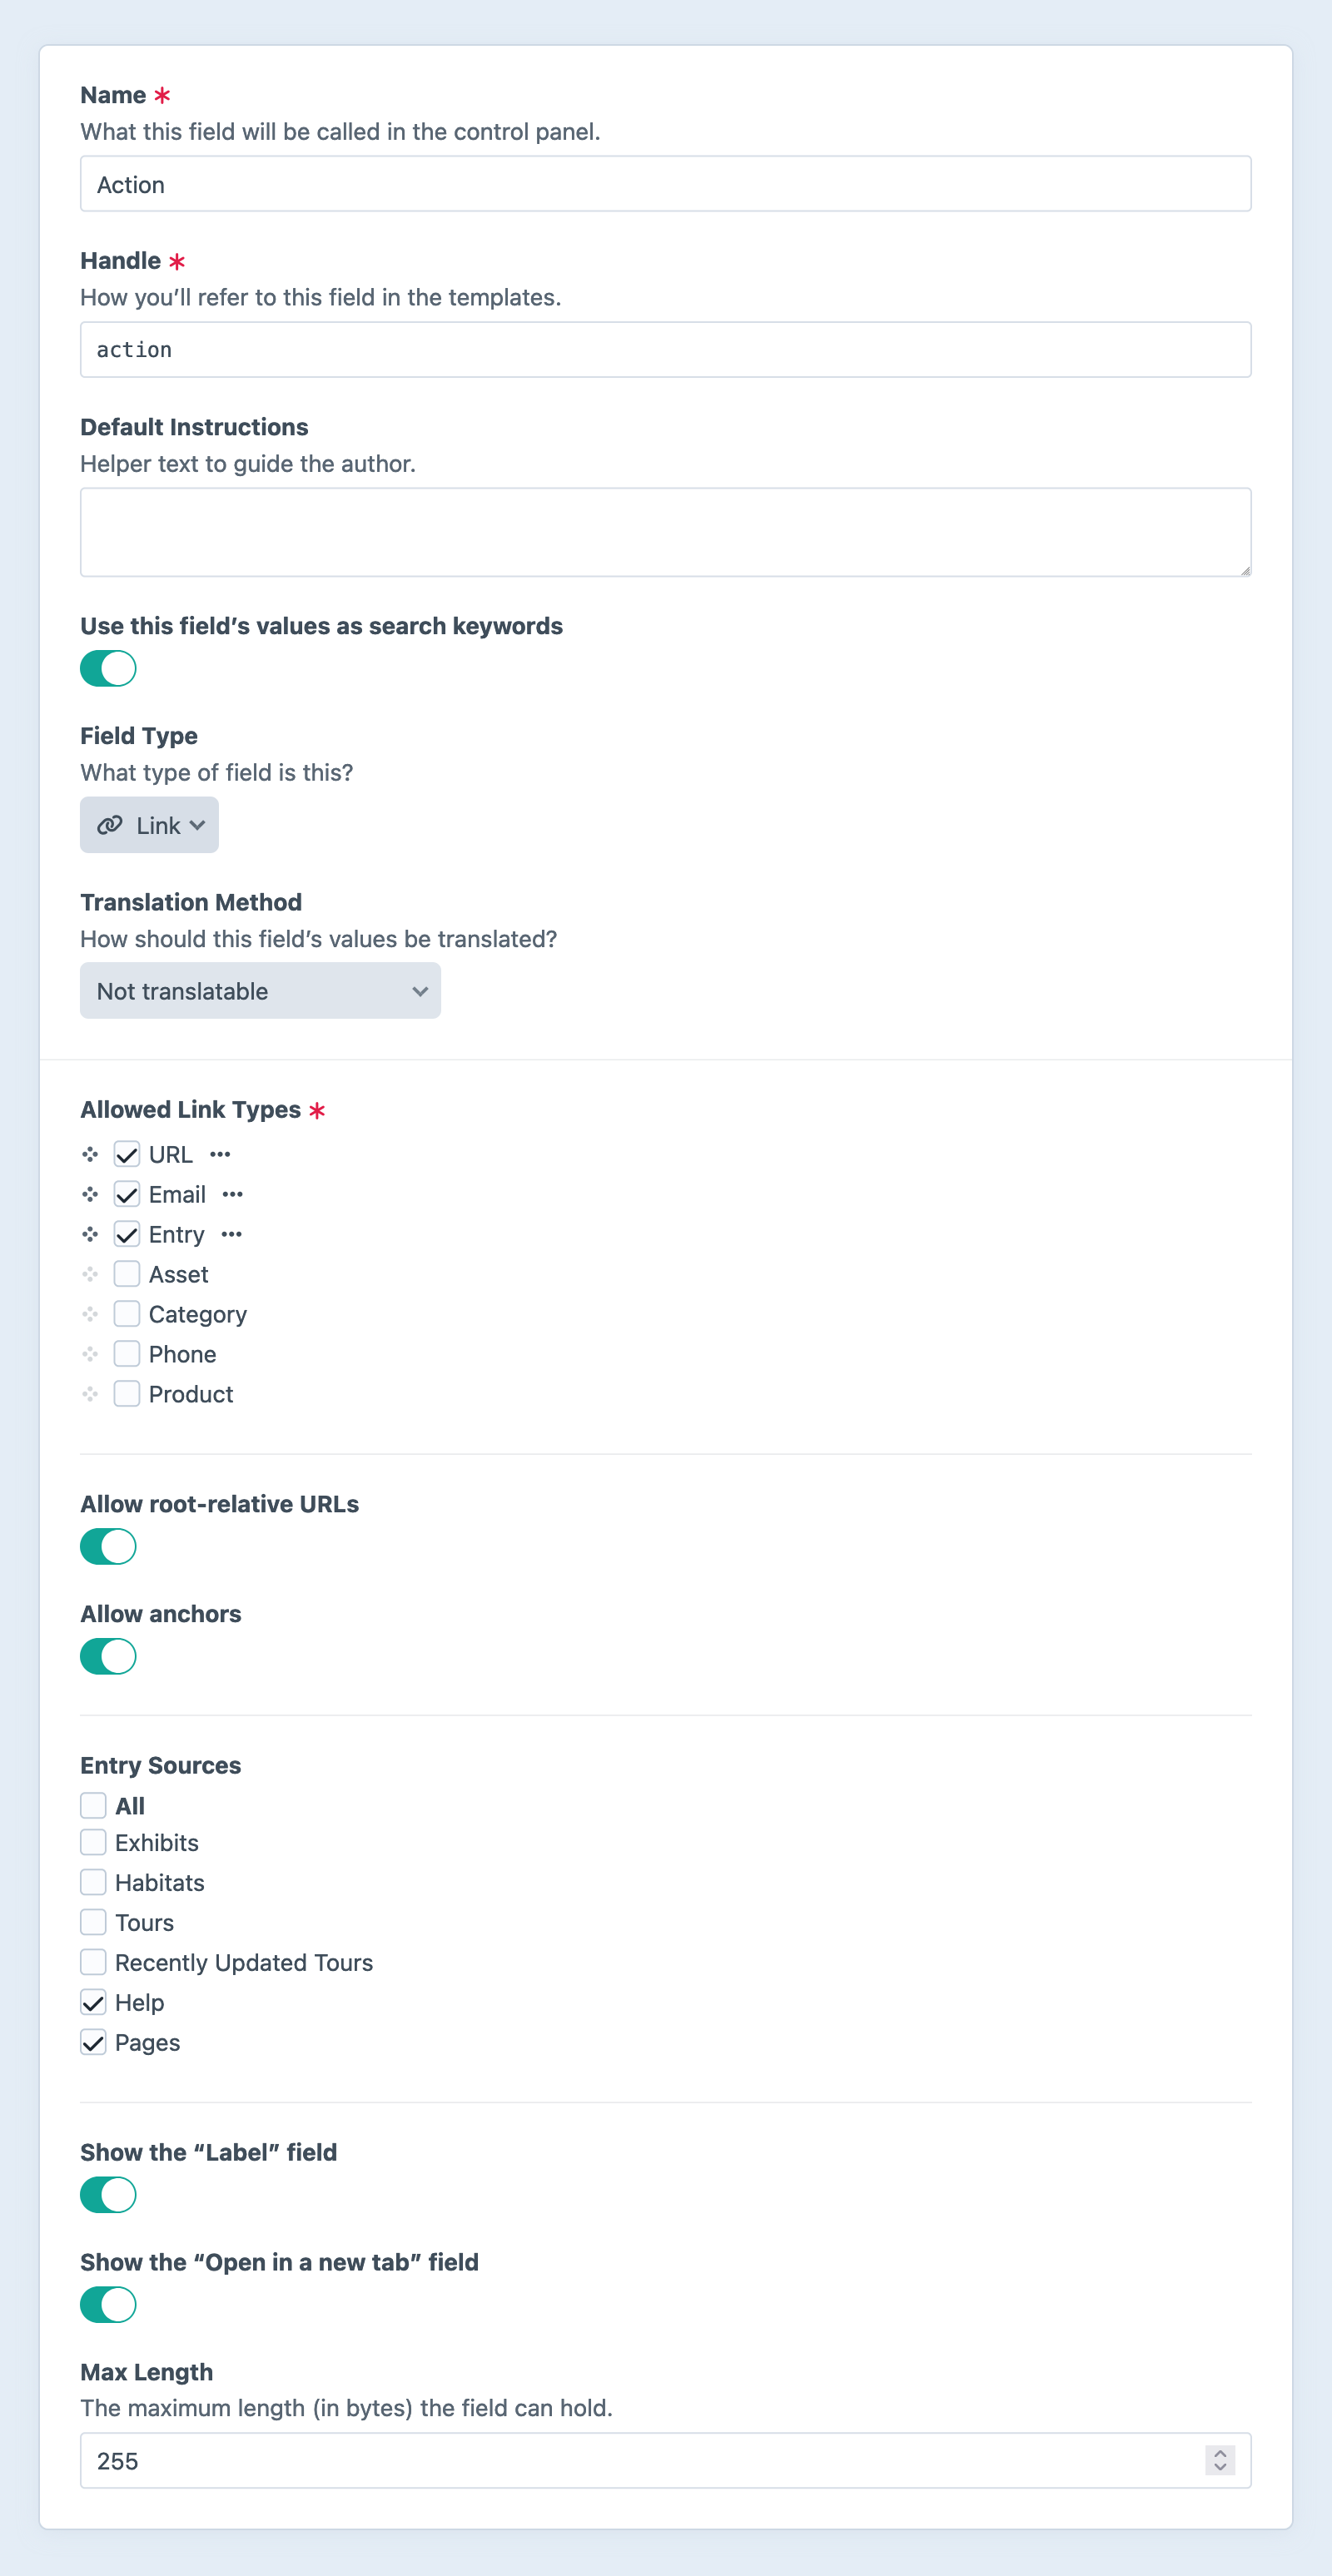1332x2576 pixels.
Task: Click the drag handle next to Category
Action: [90, 1313]
